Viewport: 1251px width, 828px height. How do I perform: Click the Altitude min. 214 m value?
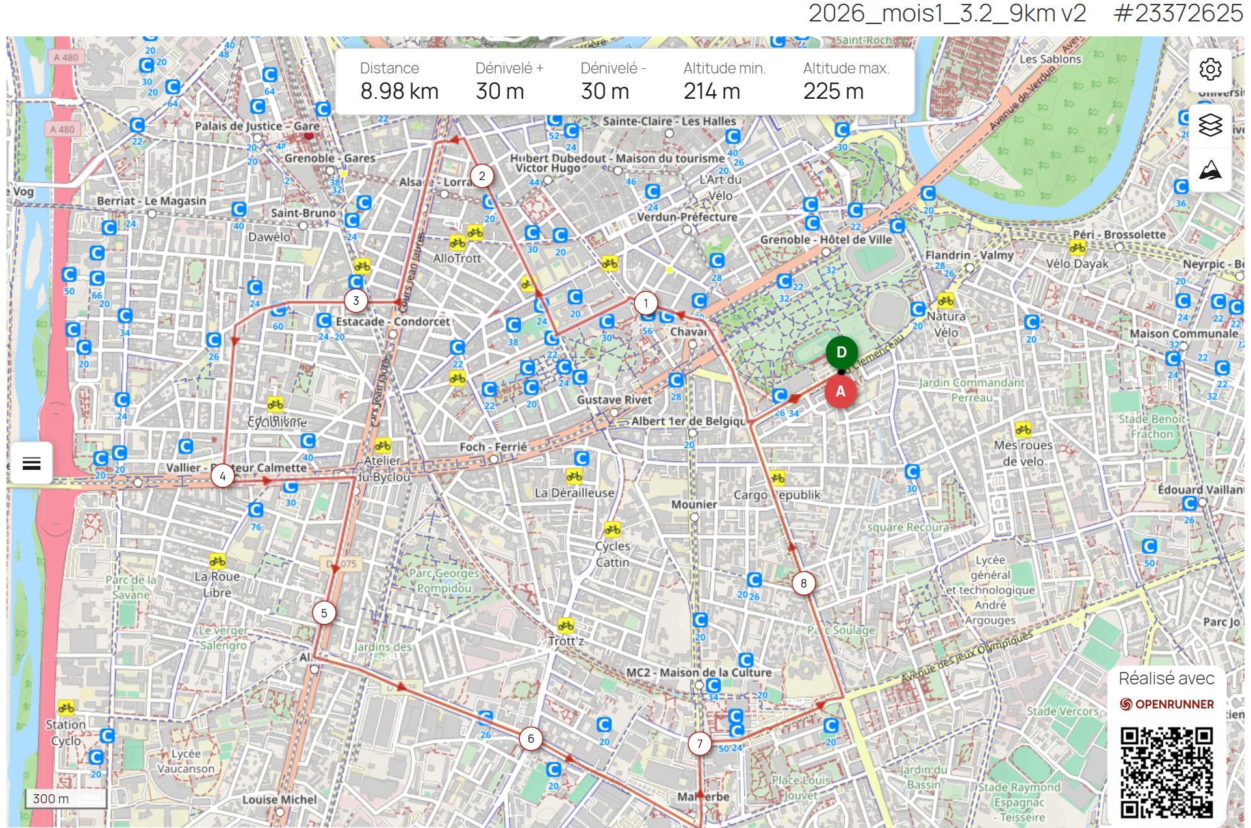712,91
